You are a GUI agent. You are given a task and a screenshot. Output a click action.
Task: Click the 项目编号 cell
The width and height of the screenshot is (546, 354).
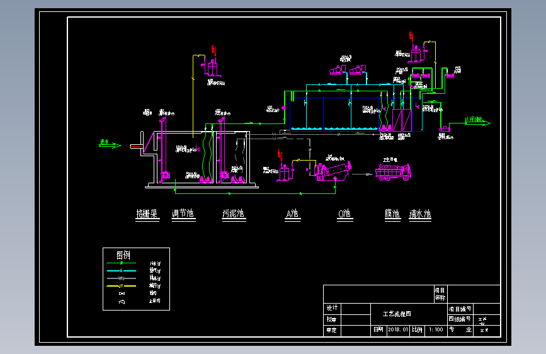[460, 309]
